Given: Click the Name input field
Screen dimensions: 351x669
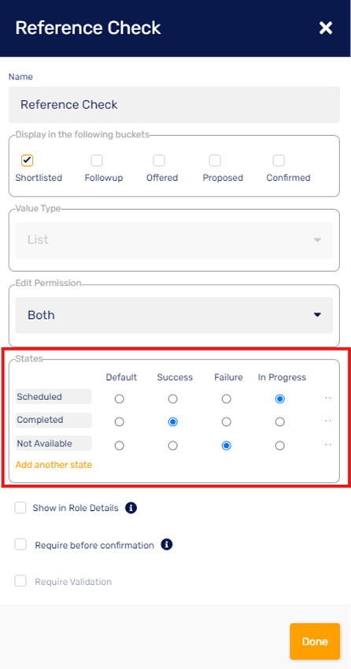Looking at the screenshot, I should click(174, 105).
